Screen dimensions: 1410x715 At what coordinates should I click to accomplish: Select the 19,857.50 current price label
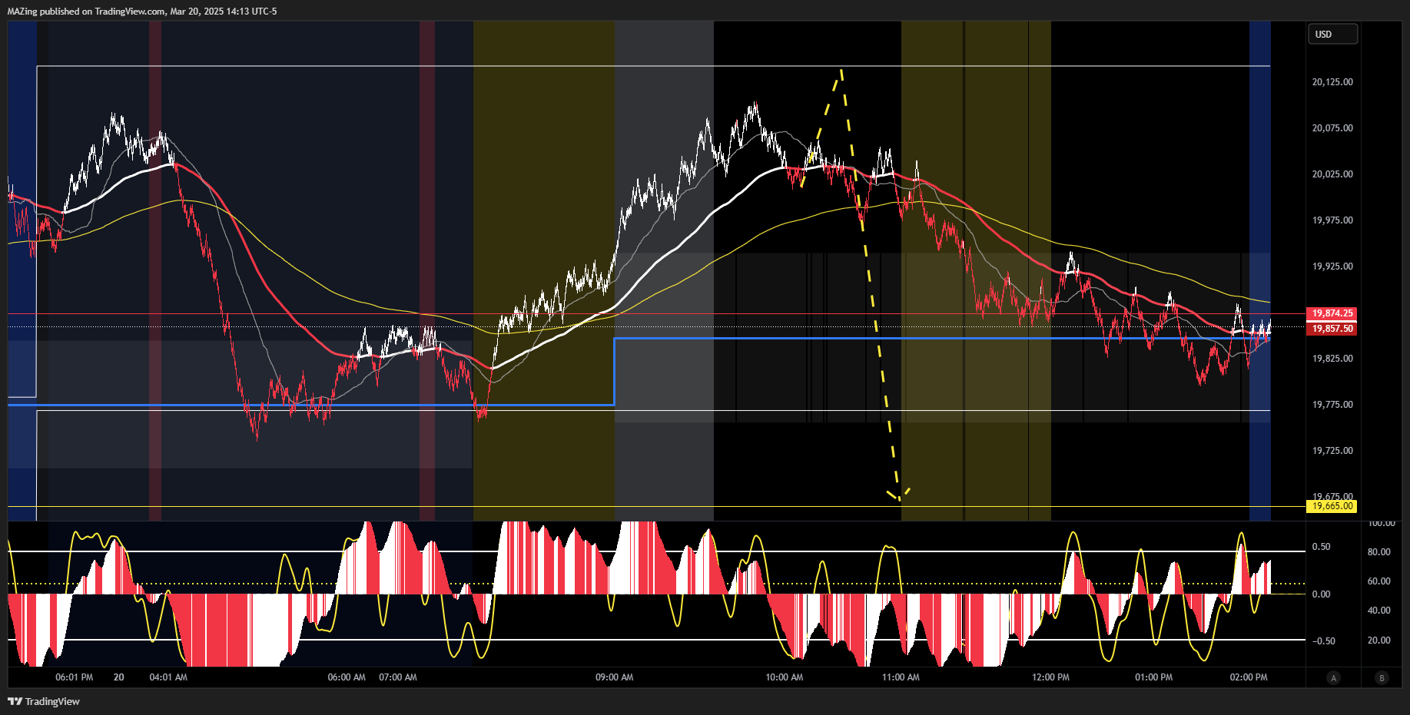coord(1332,329)
